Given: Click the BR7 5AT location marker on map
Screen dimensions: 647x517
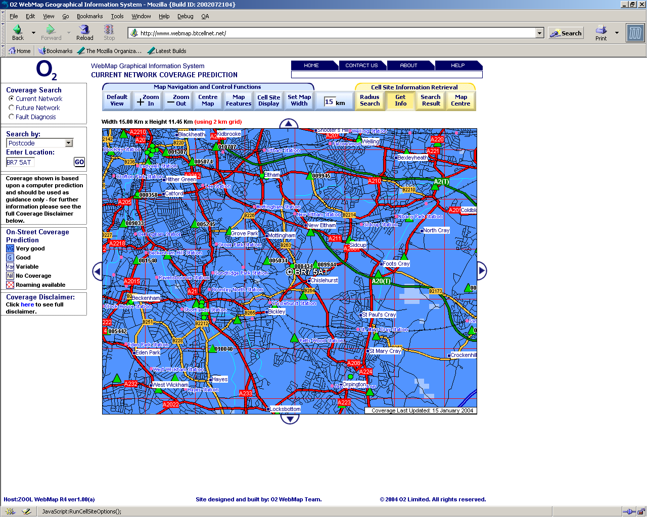Looking at the screenshot, I should pyautogui.click(x=290, y=272).
